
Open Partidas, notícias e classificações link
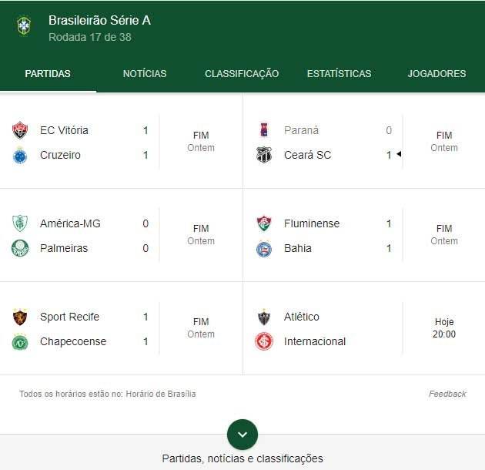coord(242,458)
